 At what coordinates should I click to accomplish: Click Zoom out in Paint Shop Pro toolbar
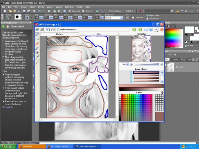click(x=74, y=11)
